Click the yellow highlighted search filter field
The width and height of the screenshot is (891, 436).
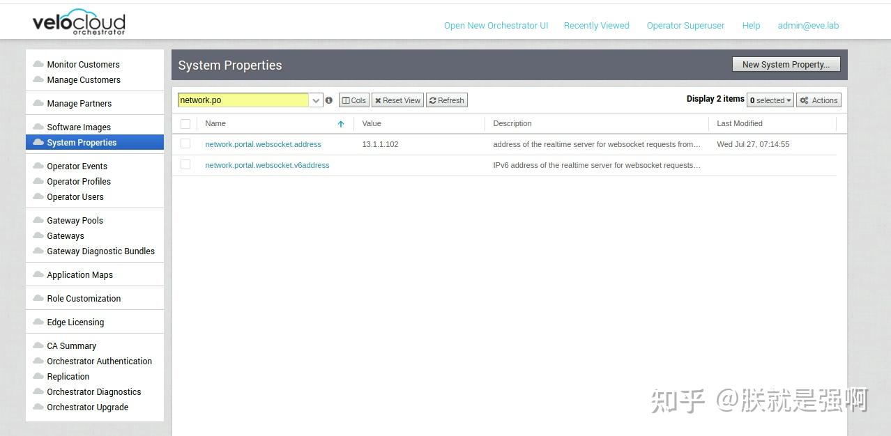(243, 100)
